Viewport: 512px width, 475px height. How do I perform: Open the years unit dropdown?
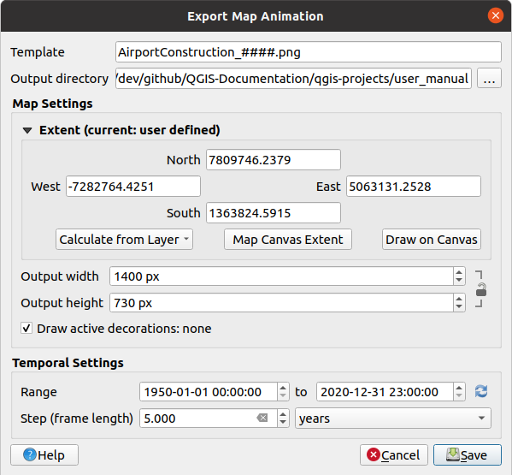pos(393,418)
